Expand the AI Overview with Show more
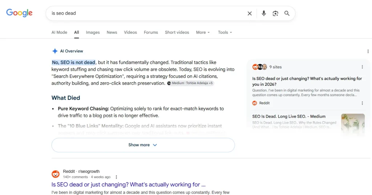Viewport: 372px width, 195px height. point(143,145)
